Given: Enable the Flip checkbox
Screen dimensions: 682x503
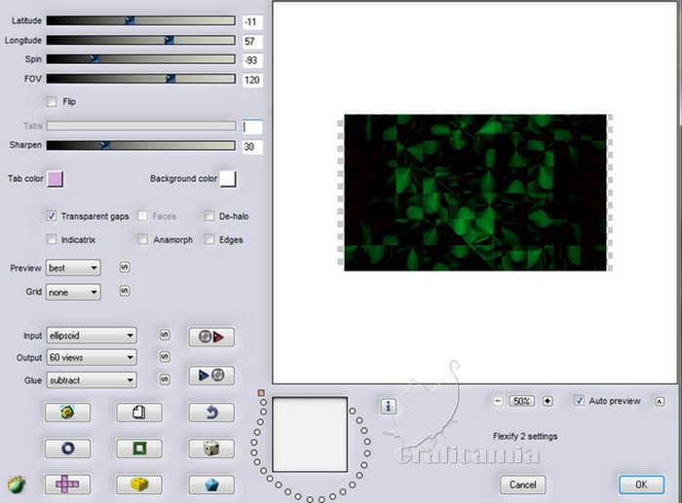Looking at the screenshot, I should (x=52, y=101).
